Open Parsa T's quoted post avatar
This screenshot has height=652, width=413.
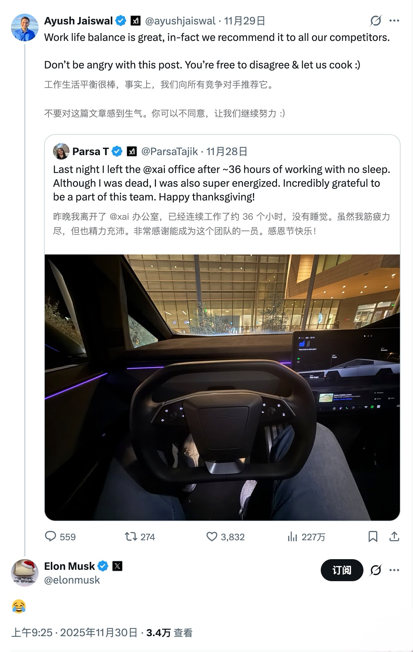(x=61, y=151)
